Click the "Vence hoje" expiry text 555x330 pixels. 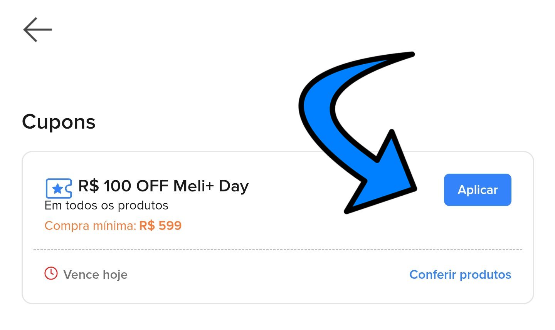click(95, 275)
